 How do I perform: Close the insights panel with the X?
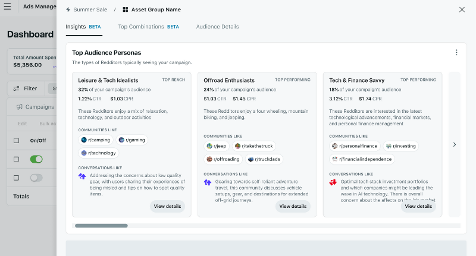pyautogui.click(x=462, y=10)
